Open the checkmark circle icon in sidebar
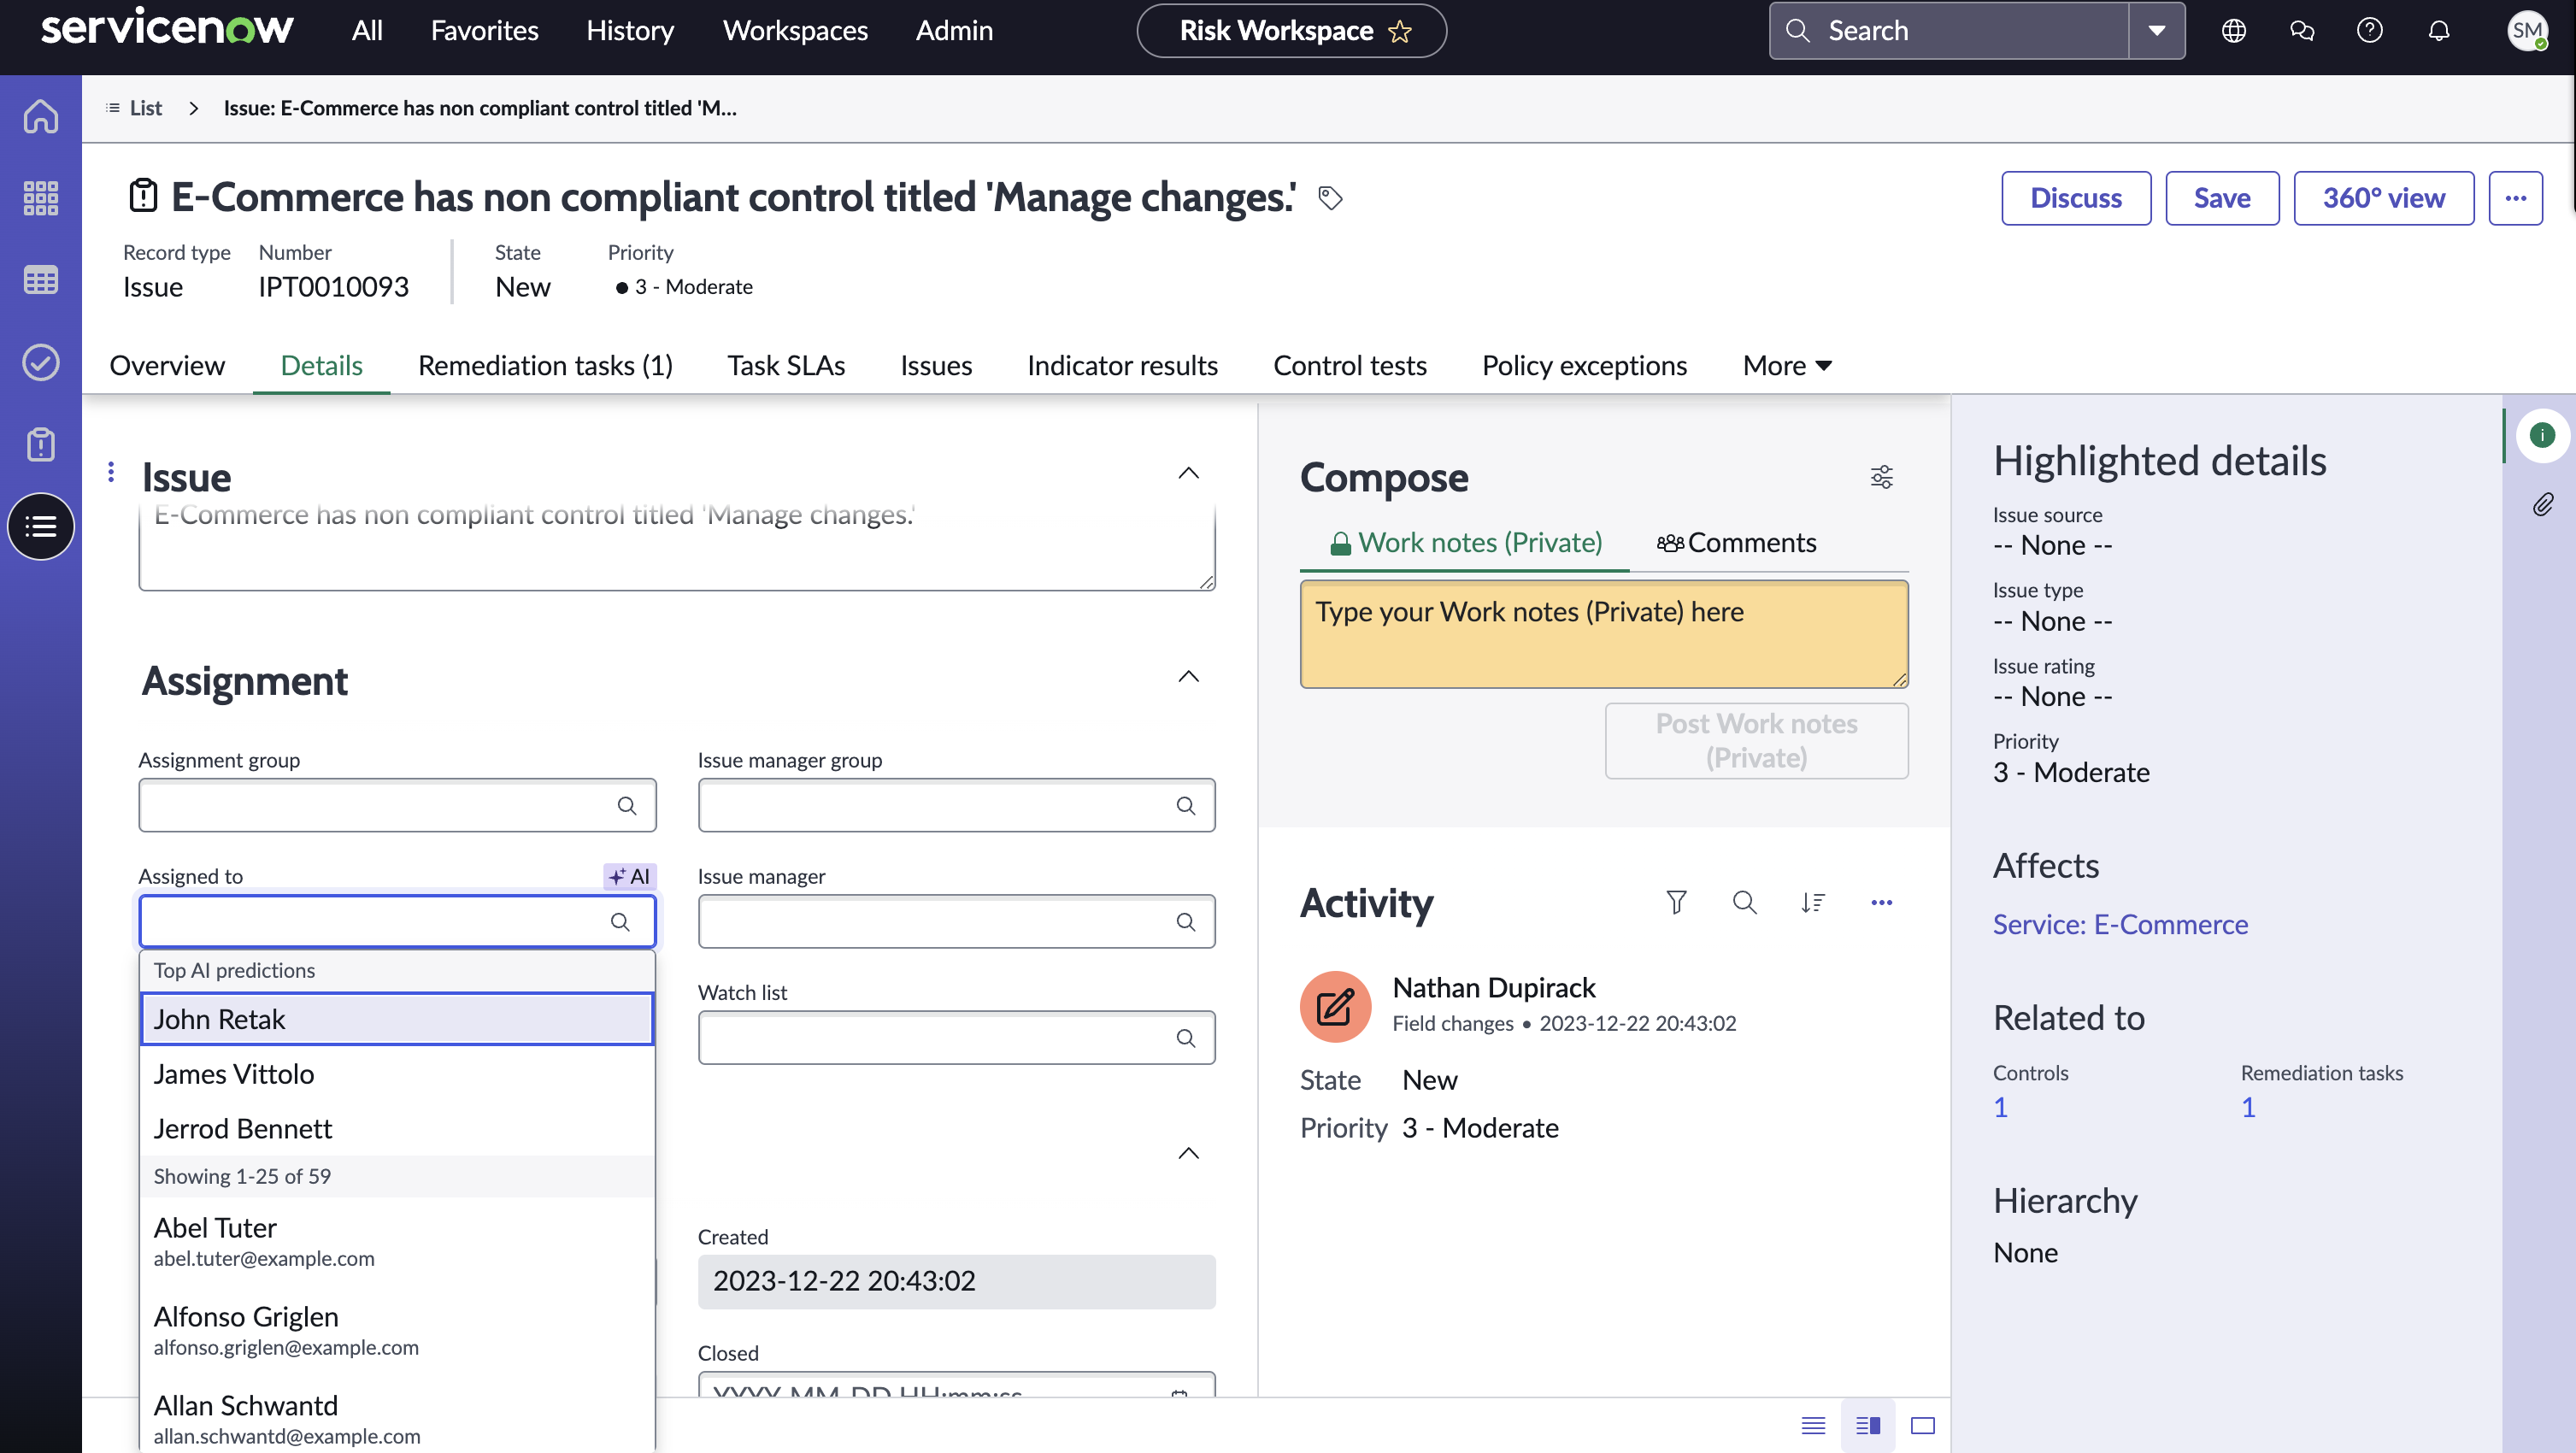The height and width of the screenshot is (1453, 2576). (x=41, y=362)
